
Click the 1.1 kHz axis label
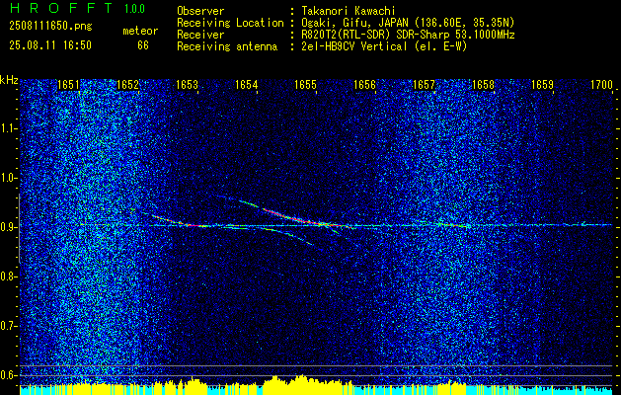click(x=9, y=129)
